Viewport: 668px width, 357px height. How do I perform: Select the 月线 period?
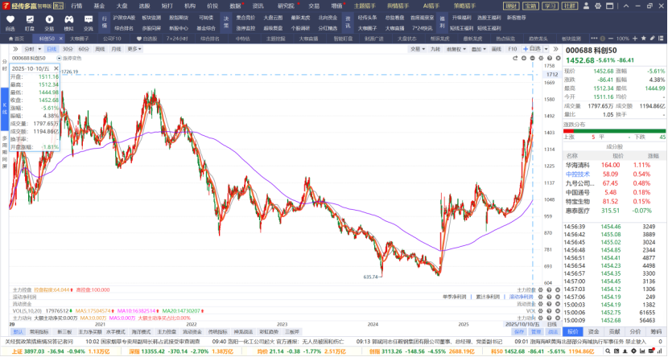click(117, 49)
